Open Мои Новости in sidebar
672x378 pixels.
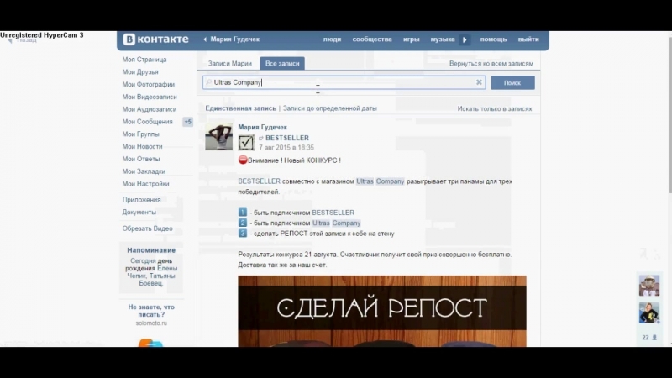click(142, 146)
